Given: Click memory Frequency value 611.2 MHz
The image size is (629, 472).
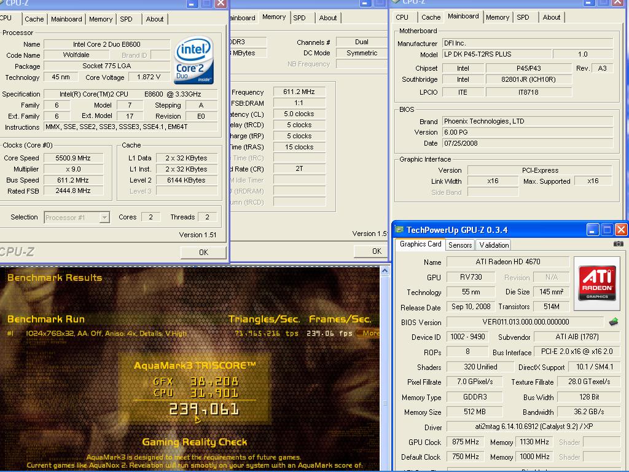Looking at the screenshot, I should pos(299,92).
